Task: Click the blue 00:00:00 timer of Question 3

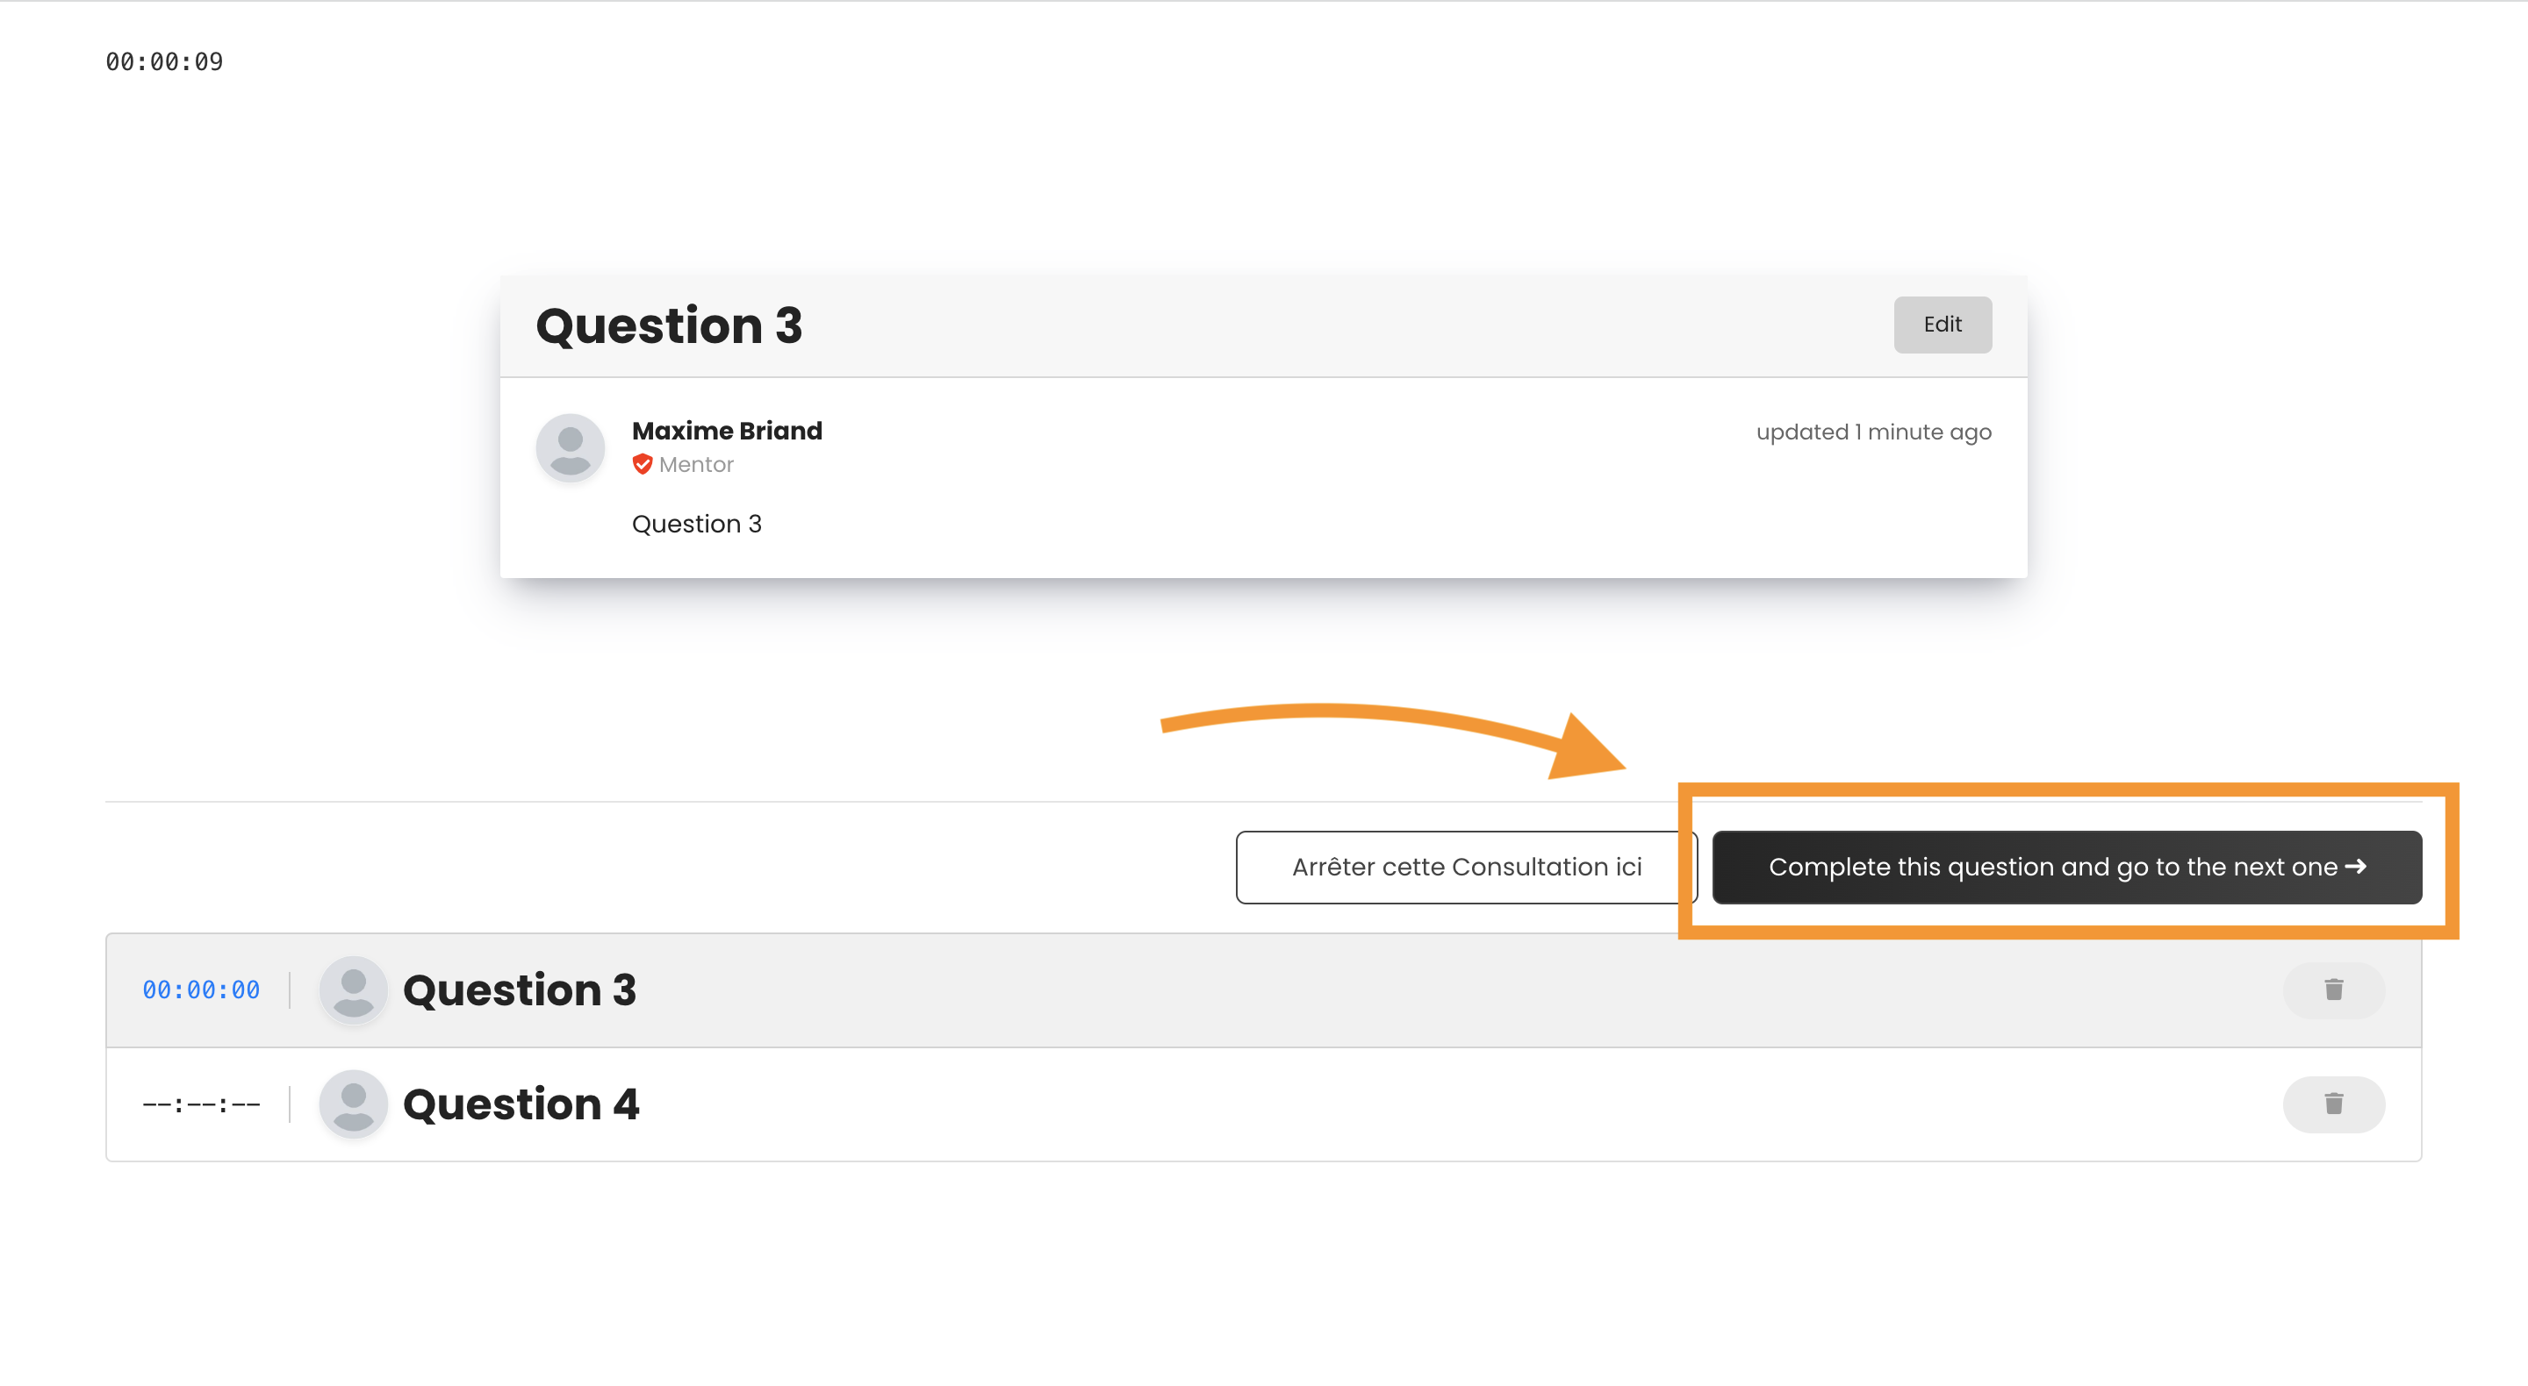Action: (201, 989)
